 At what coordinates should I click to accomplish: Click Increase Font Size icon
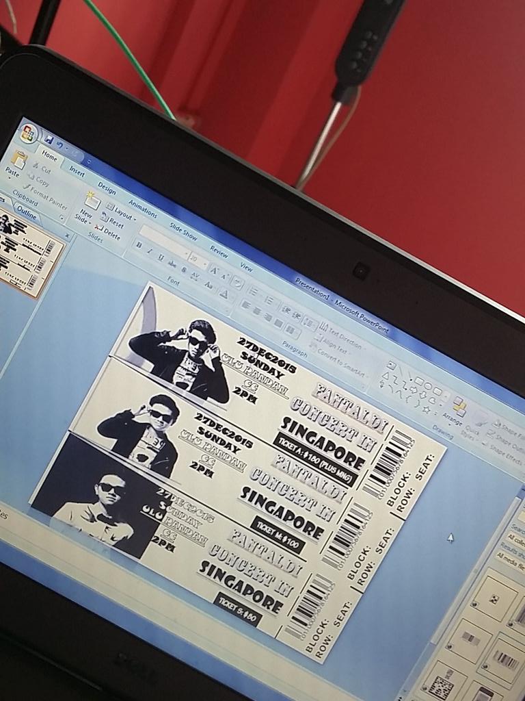tap(215, 270)
